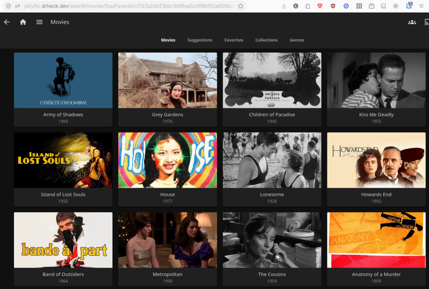This screenshot has height=289, width=429.
Task: Open the Grey Gardens movie title link
Action: [x=168, y=115]
